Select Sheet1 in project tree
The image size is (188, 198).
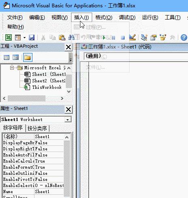(45, 74)
